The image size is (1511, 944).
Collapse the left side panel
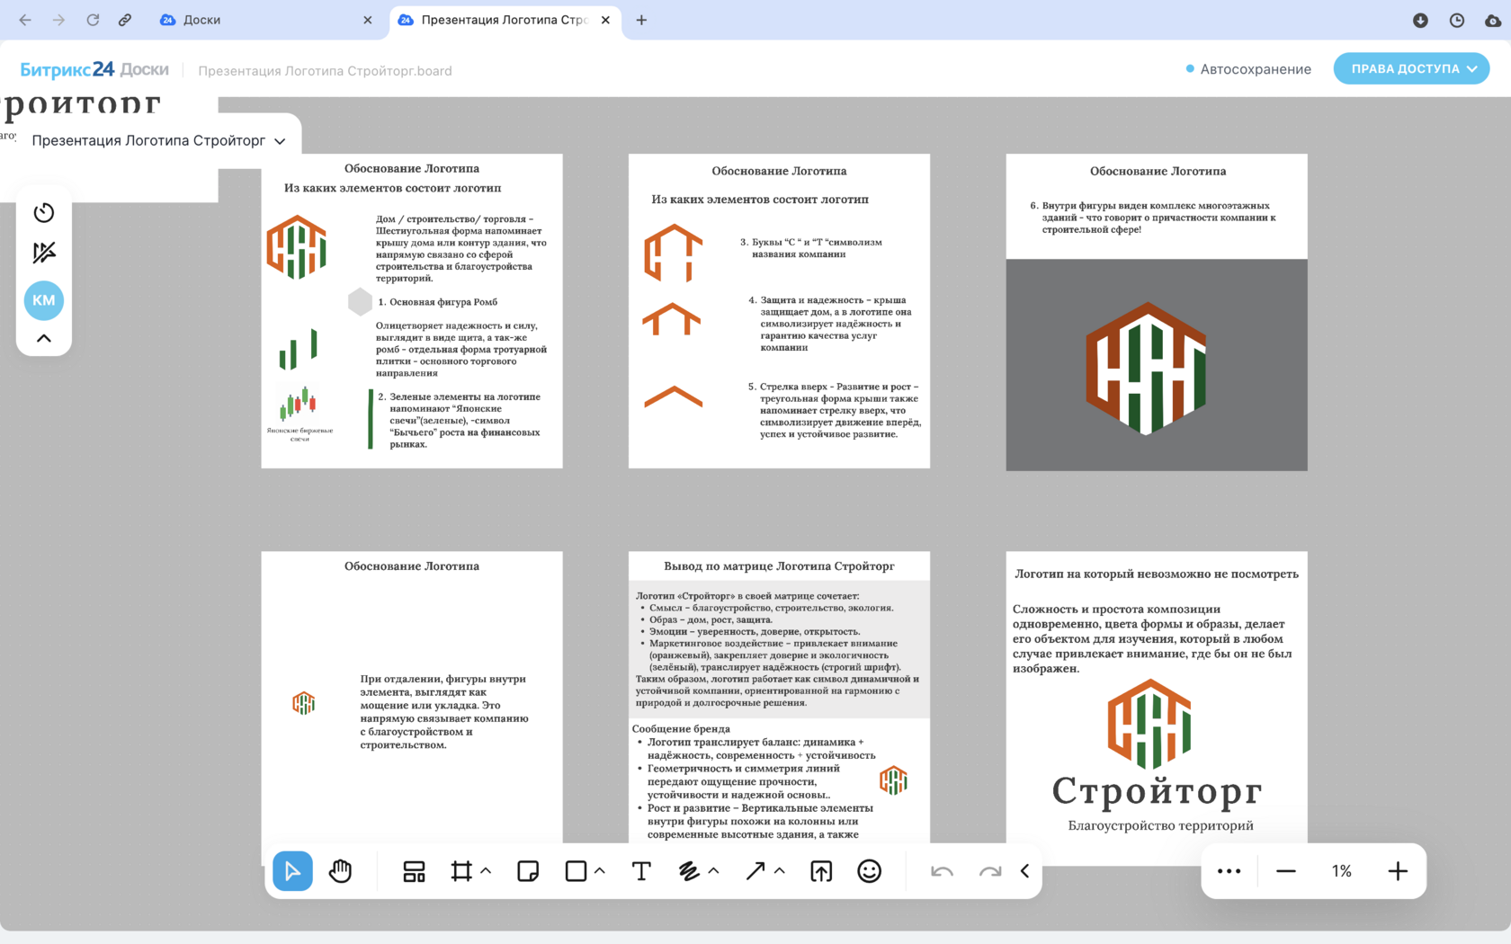(44, 339)
